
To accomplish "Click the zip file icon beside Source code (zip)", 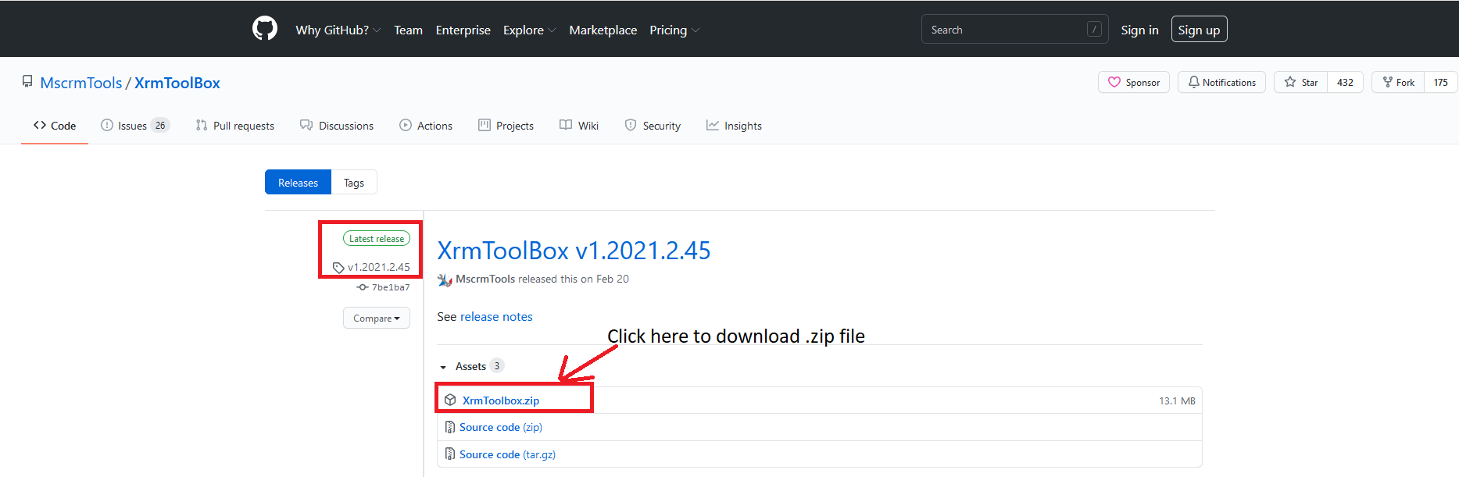I will [449, 427].
